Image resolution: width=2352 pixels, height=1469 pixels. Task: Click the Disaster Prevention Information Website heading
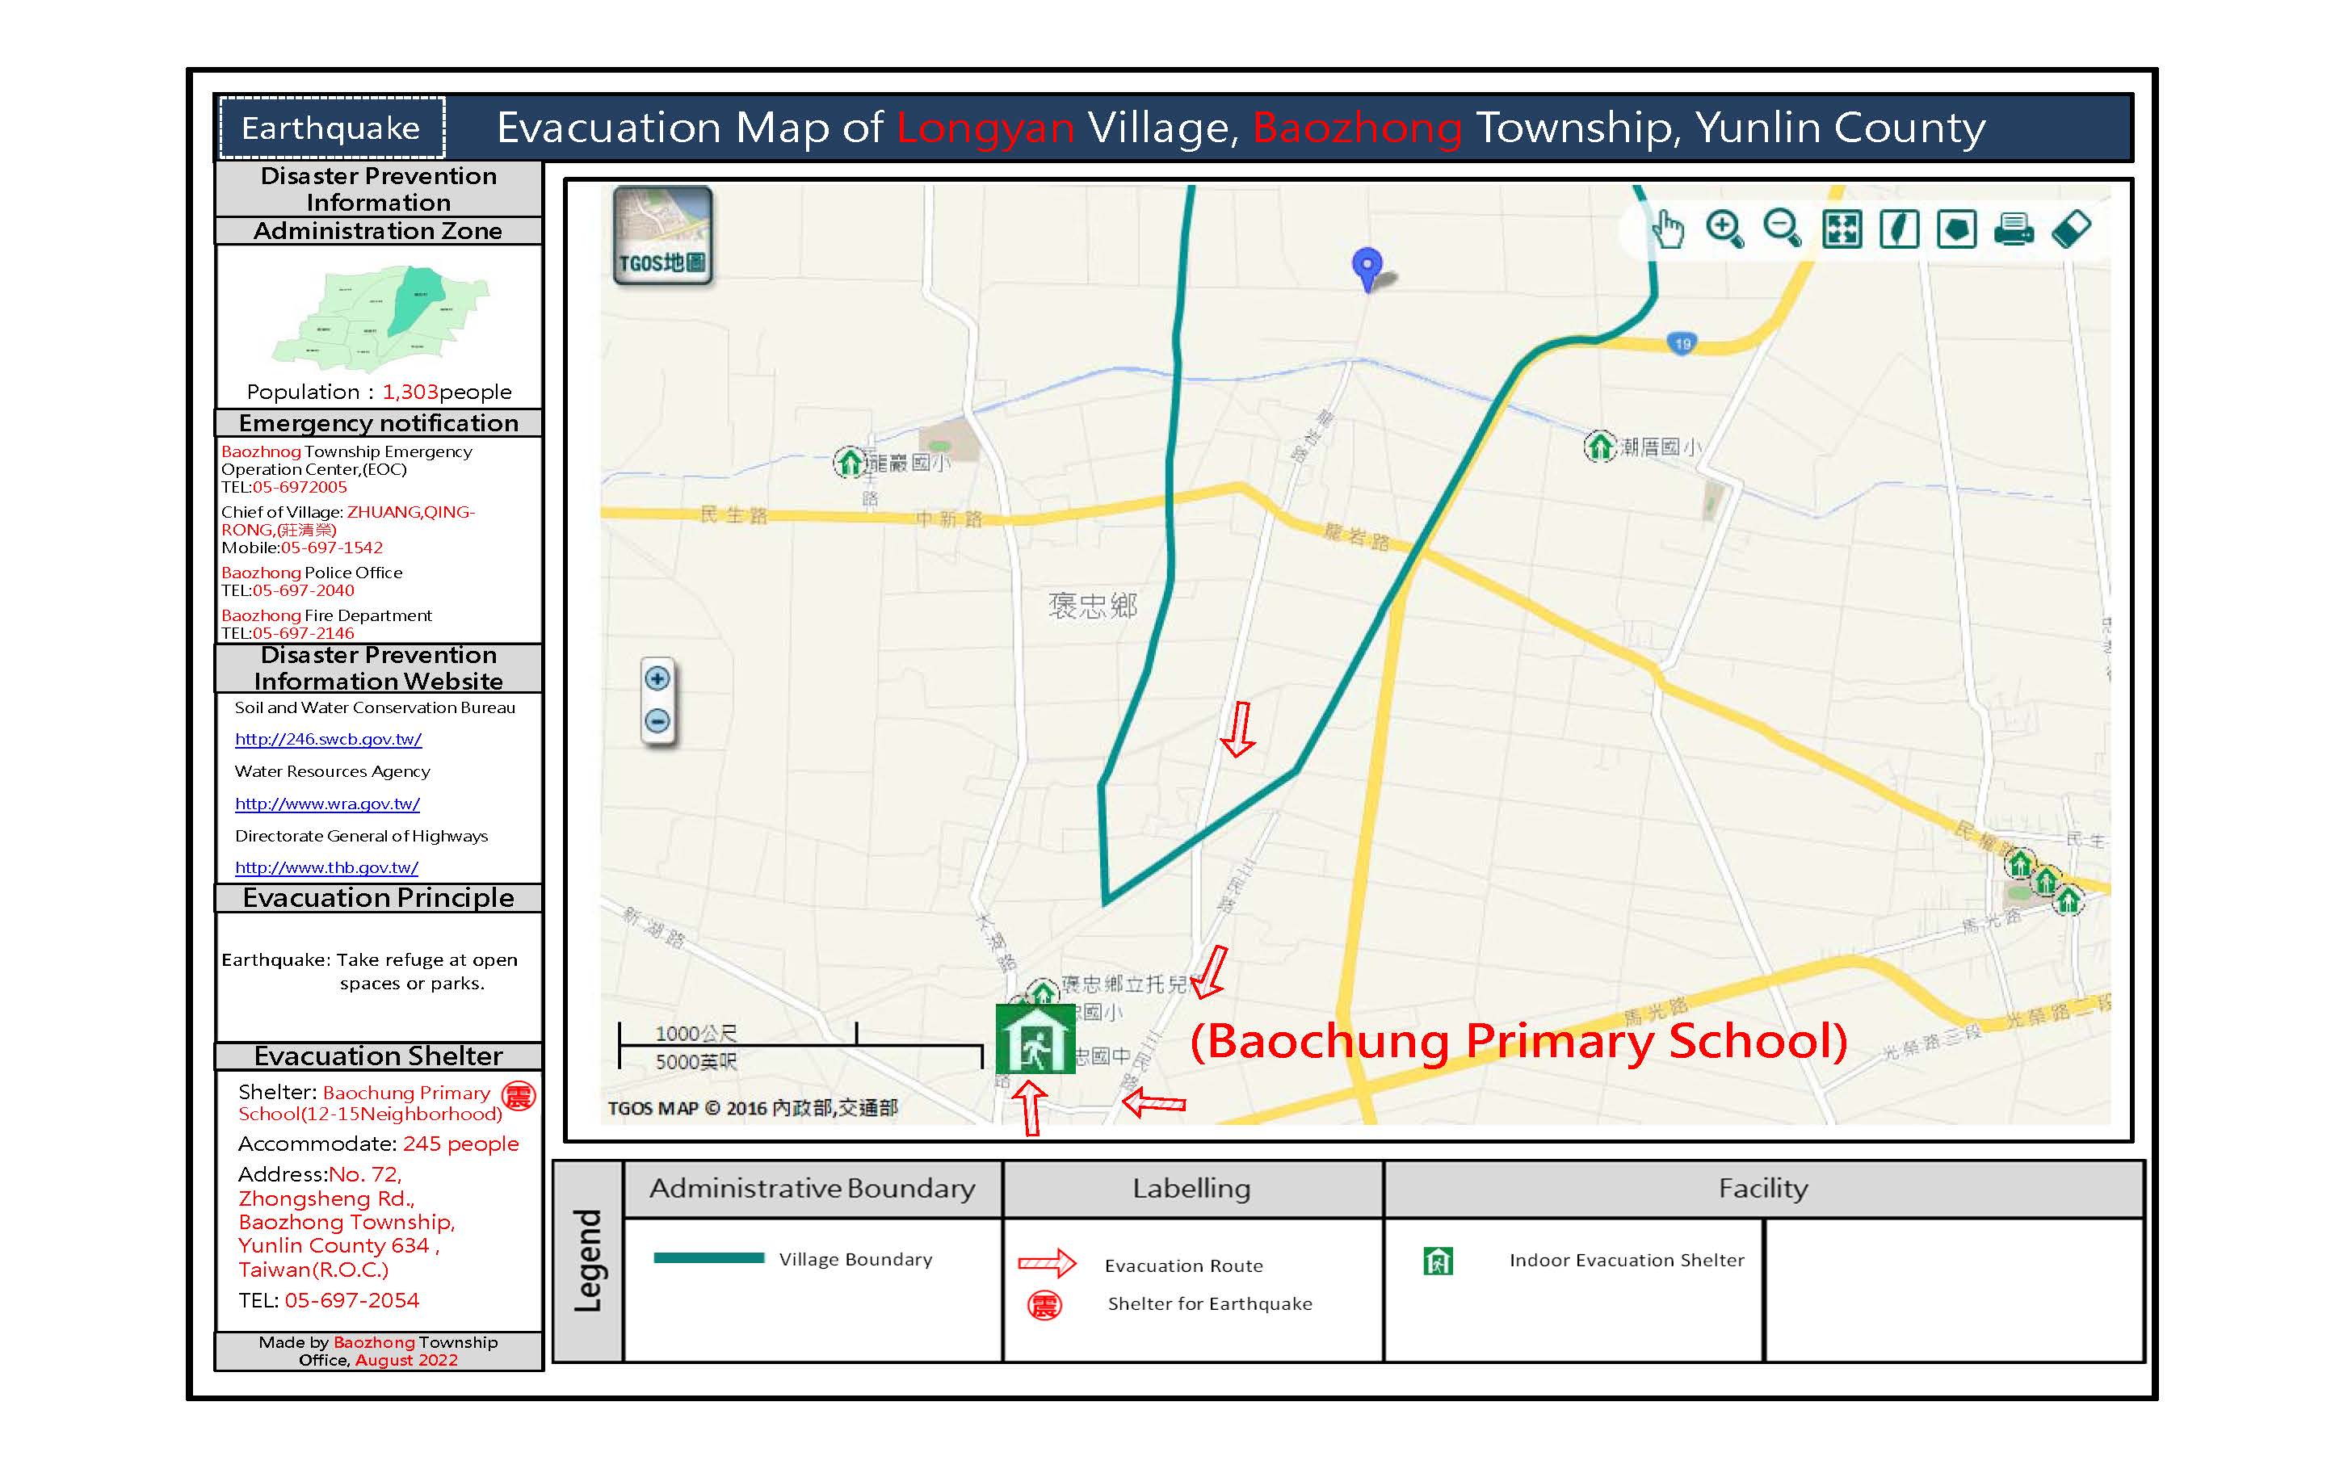pyautogui.click(x=378, y=669)
